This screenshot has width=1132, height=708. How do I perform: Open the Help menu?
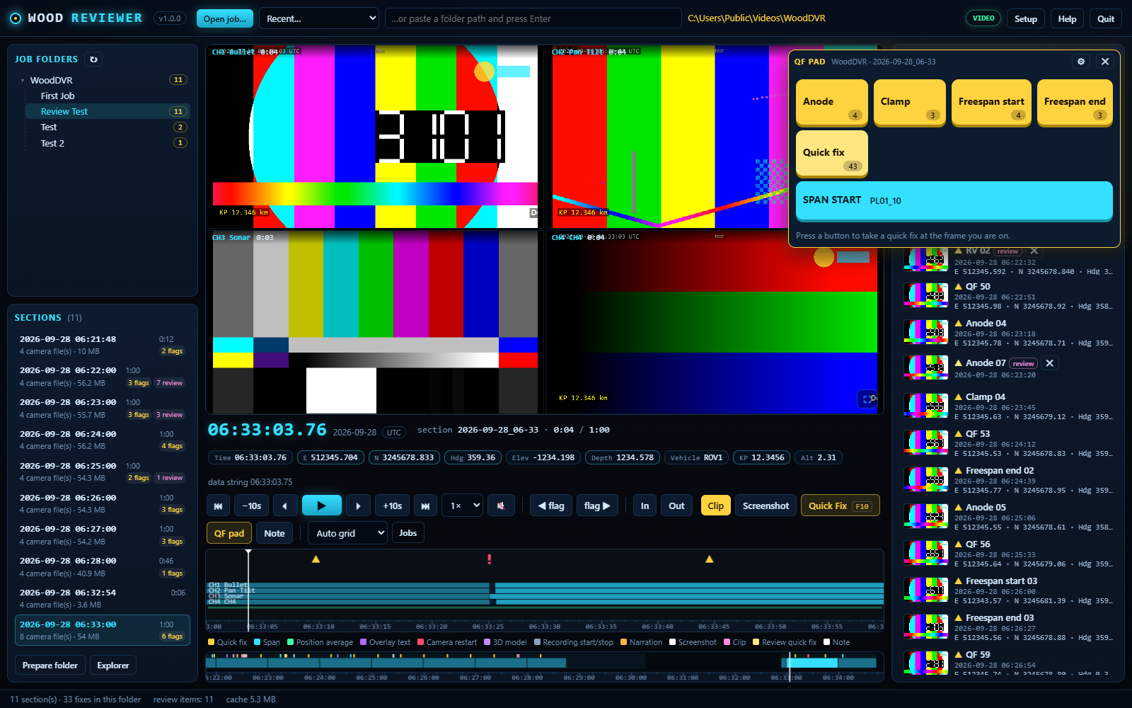pos(1067,18)
